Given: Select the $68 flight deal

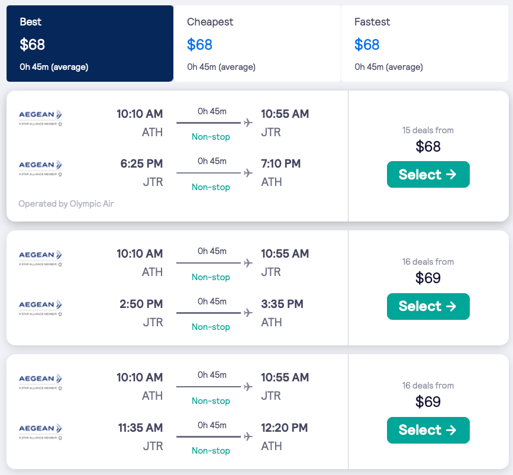Looking at the screenshot, I should point(428,175).
